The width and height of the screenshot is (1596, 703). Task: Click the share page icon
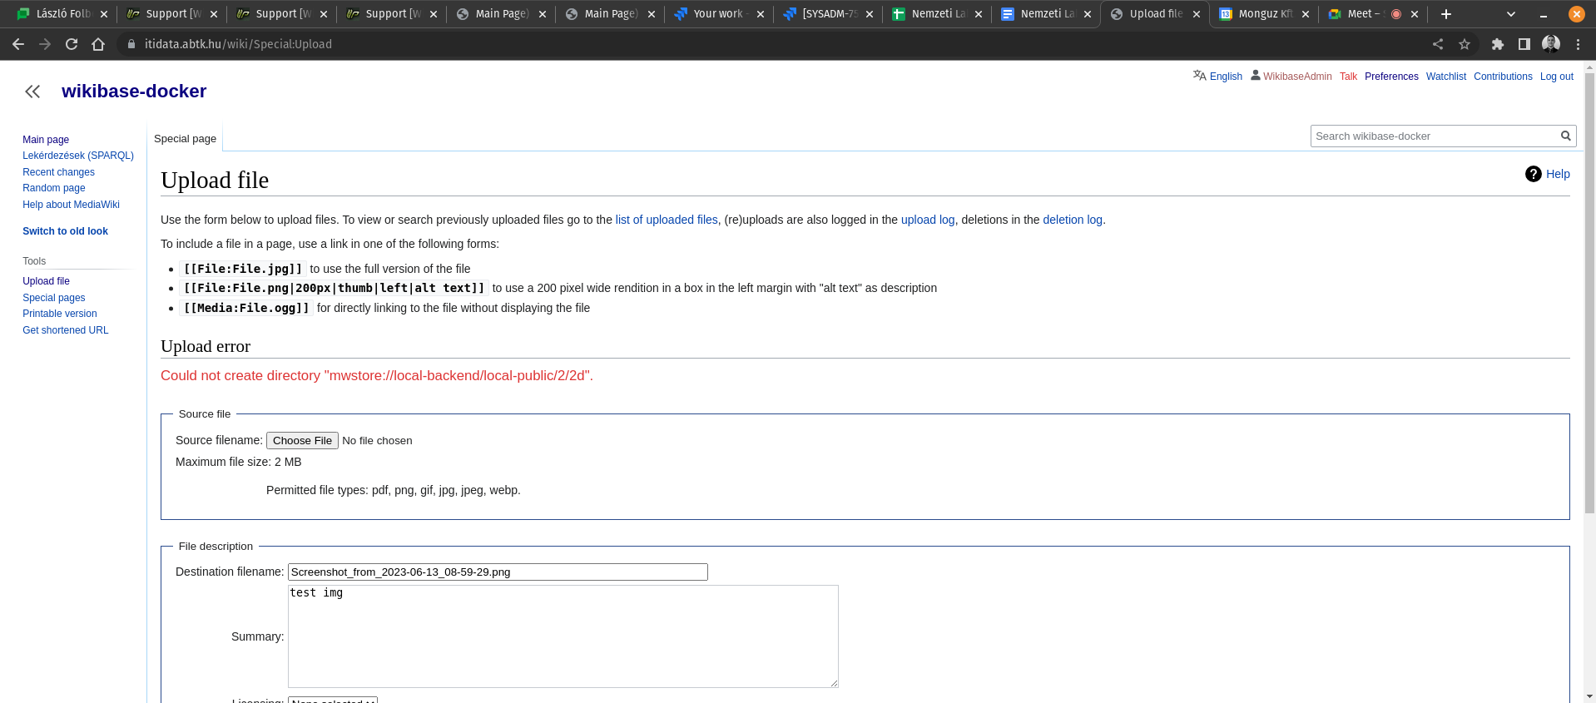[1438, 44]
